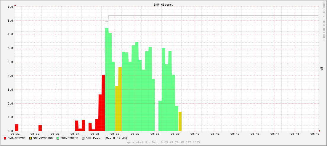
Task: Click the dB axis unit label
Action: (x=321, y=69)
